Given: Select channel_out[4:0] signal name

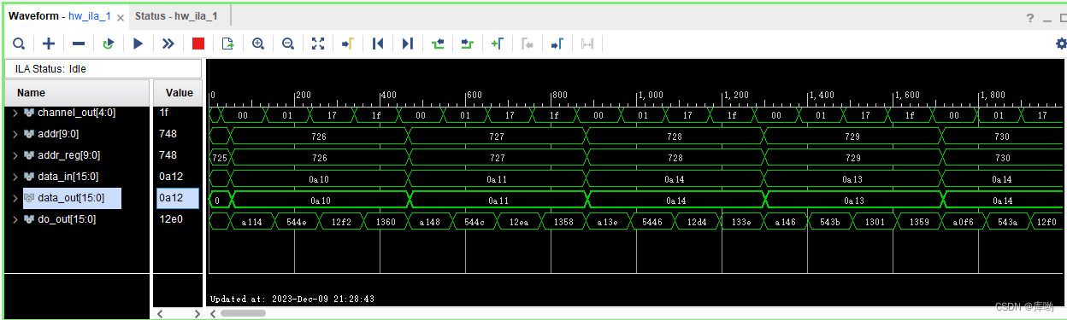Looking at the screenshot, I should pyautogui.click(x=76, y=113).
